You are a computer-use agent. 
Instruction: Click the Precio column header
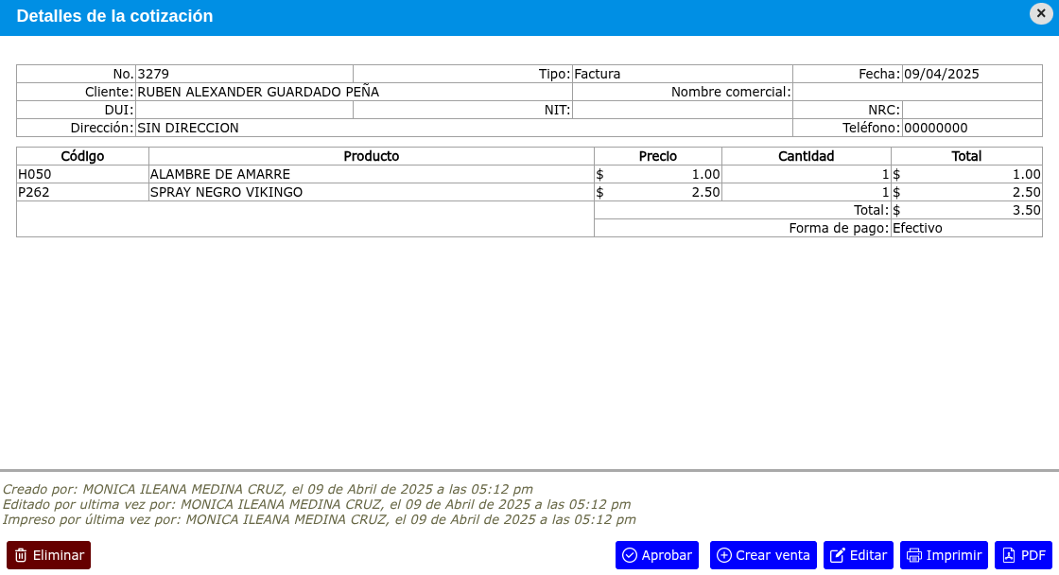point(658,156)
